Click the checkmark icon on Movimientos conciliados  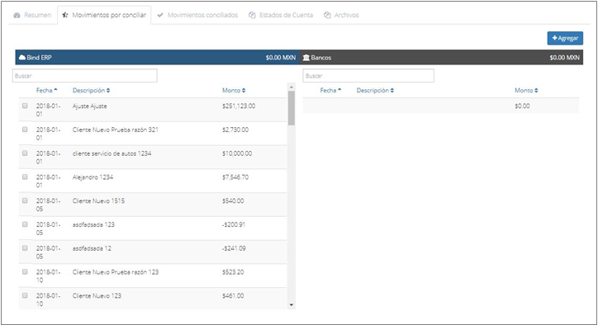click(160, 15)
